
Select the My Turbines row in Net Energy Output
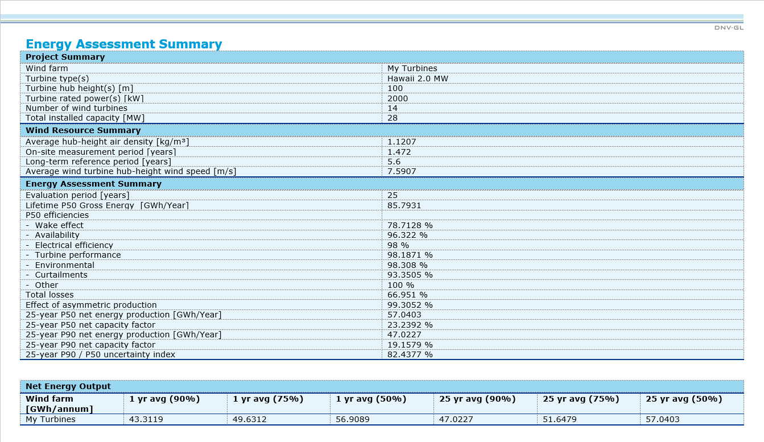point(382,420)
